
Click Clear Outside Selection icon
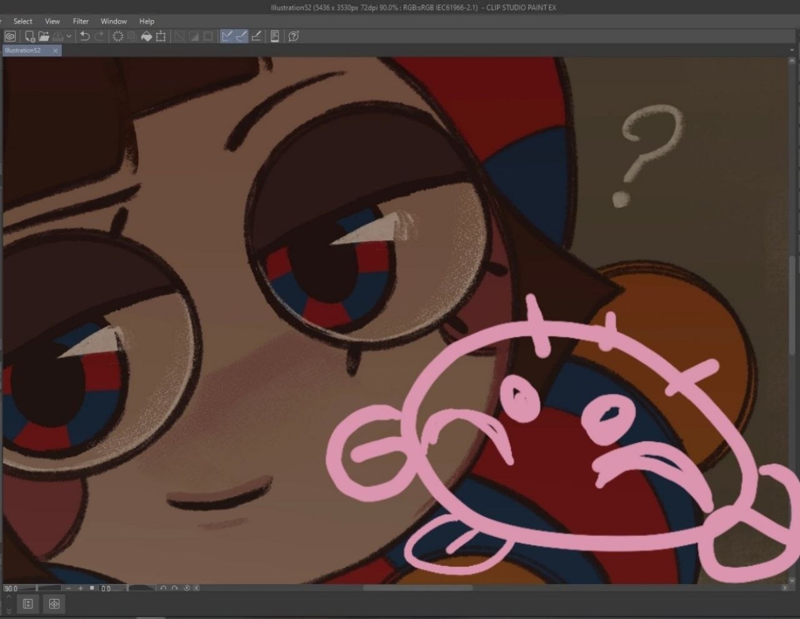[x=132, y=36]
